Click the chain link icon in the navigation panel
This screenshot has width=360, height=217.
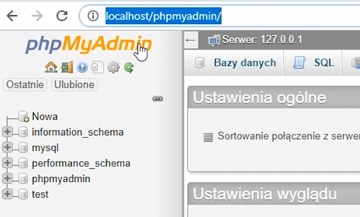[x=158, y=99]
